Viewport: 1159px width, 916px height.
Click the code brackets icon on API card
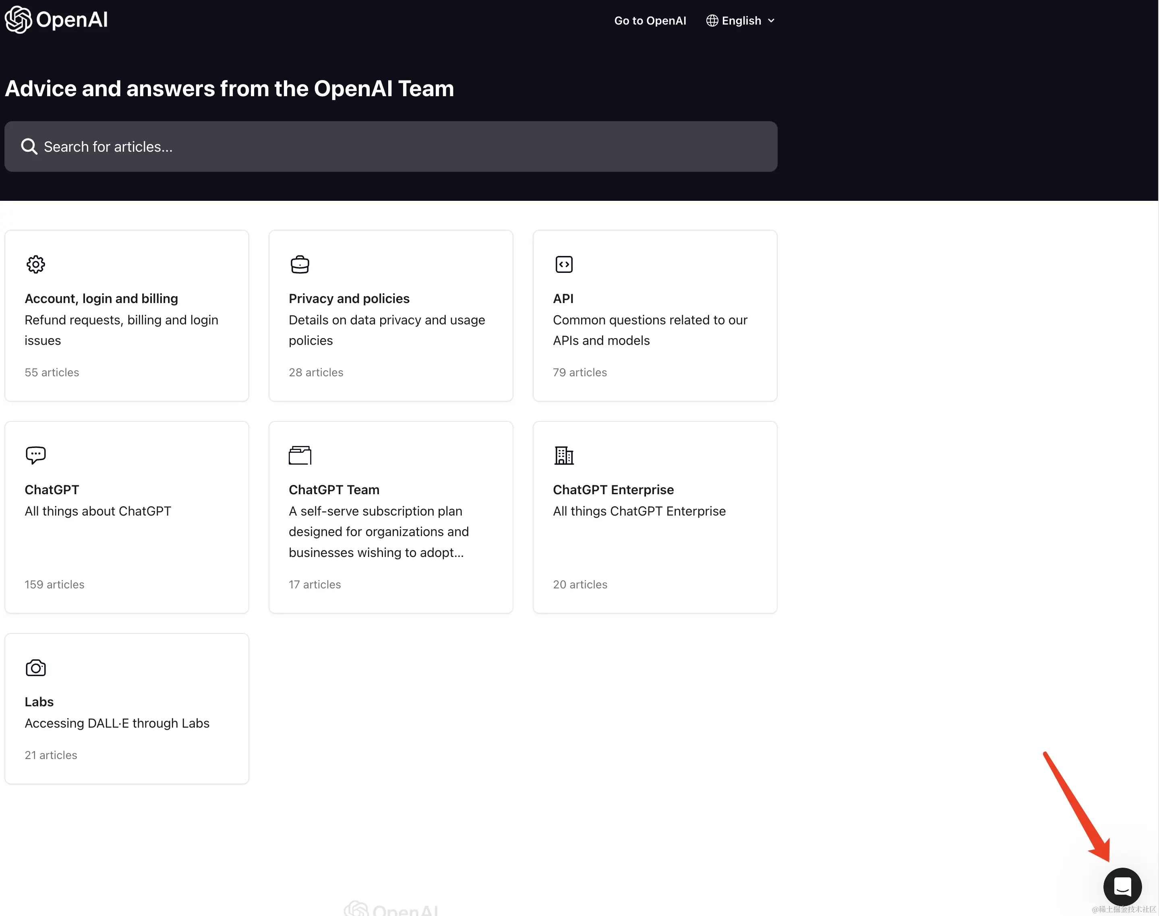click(x=564, y=264)
